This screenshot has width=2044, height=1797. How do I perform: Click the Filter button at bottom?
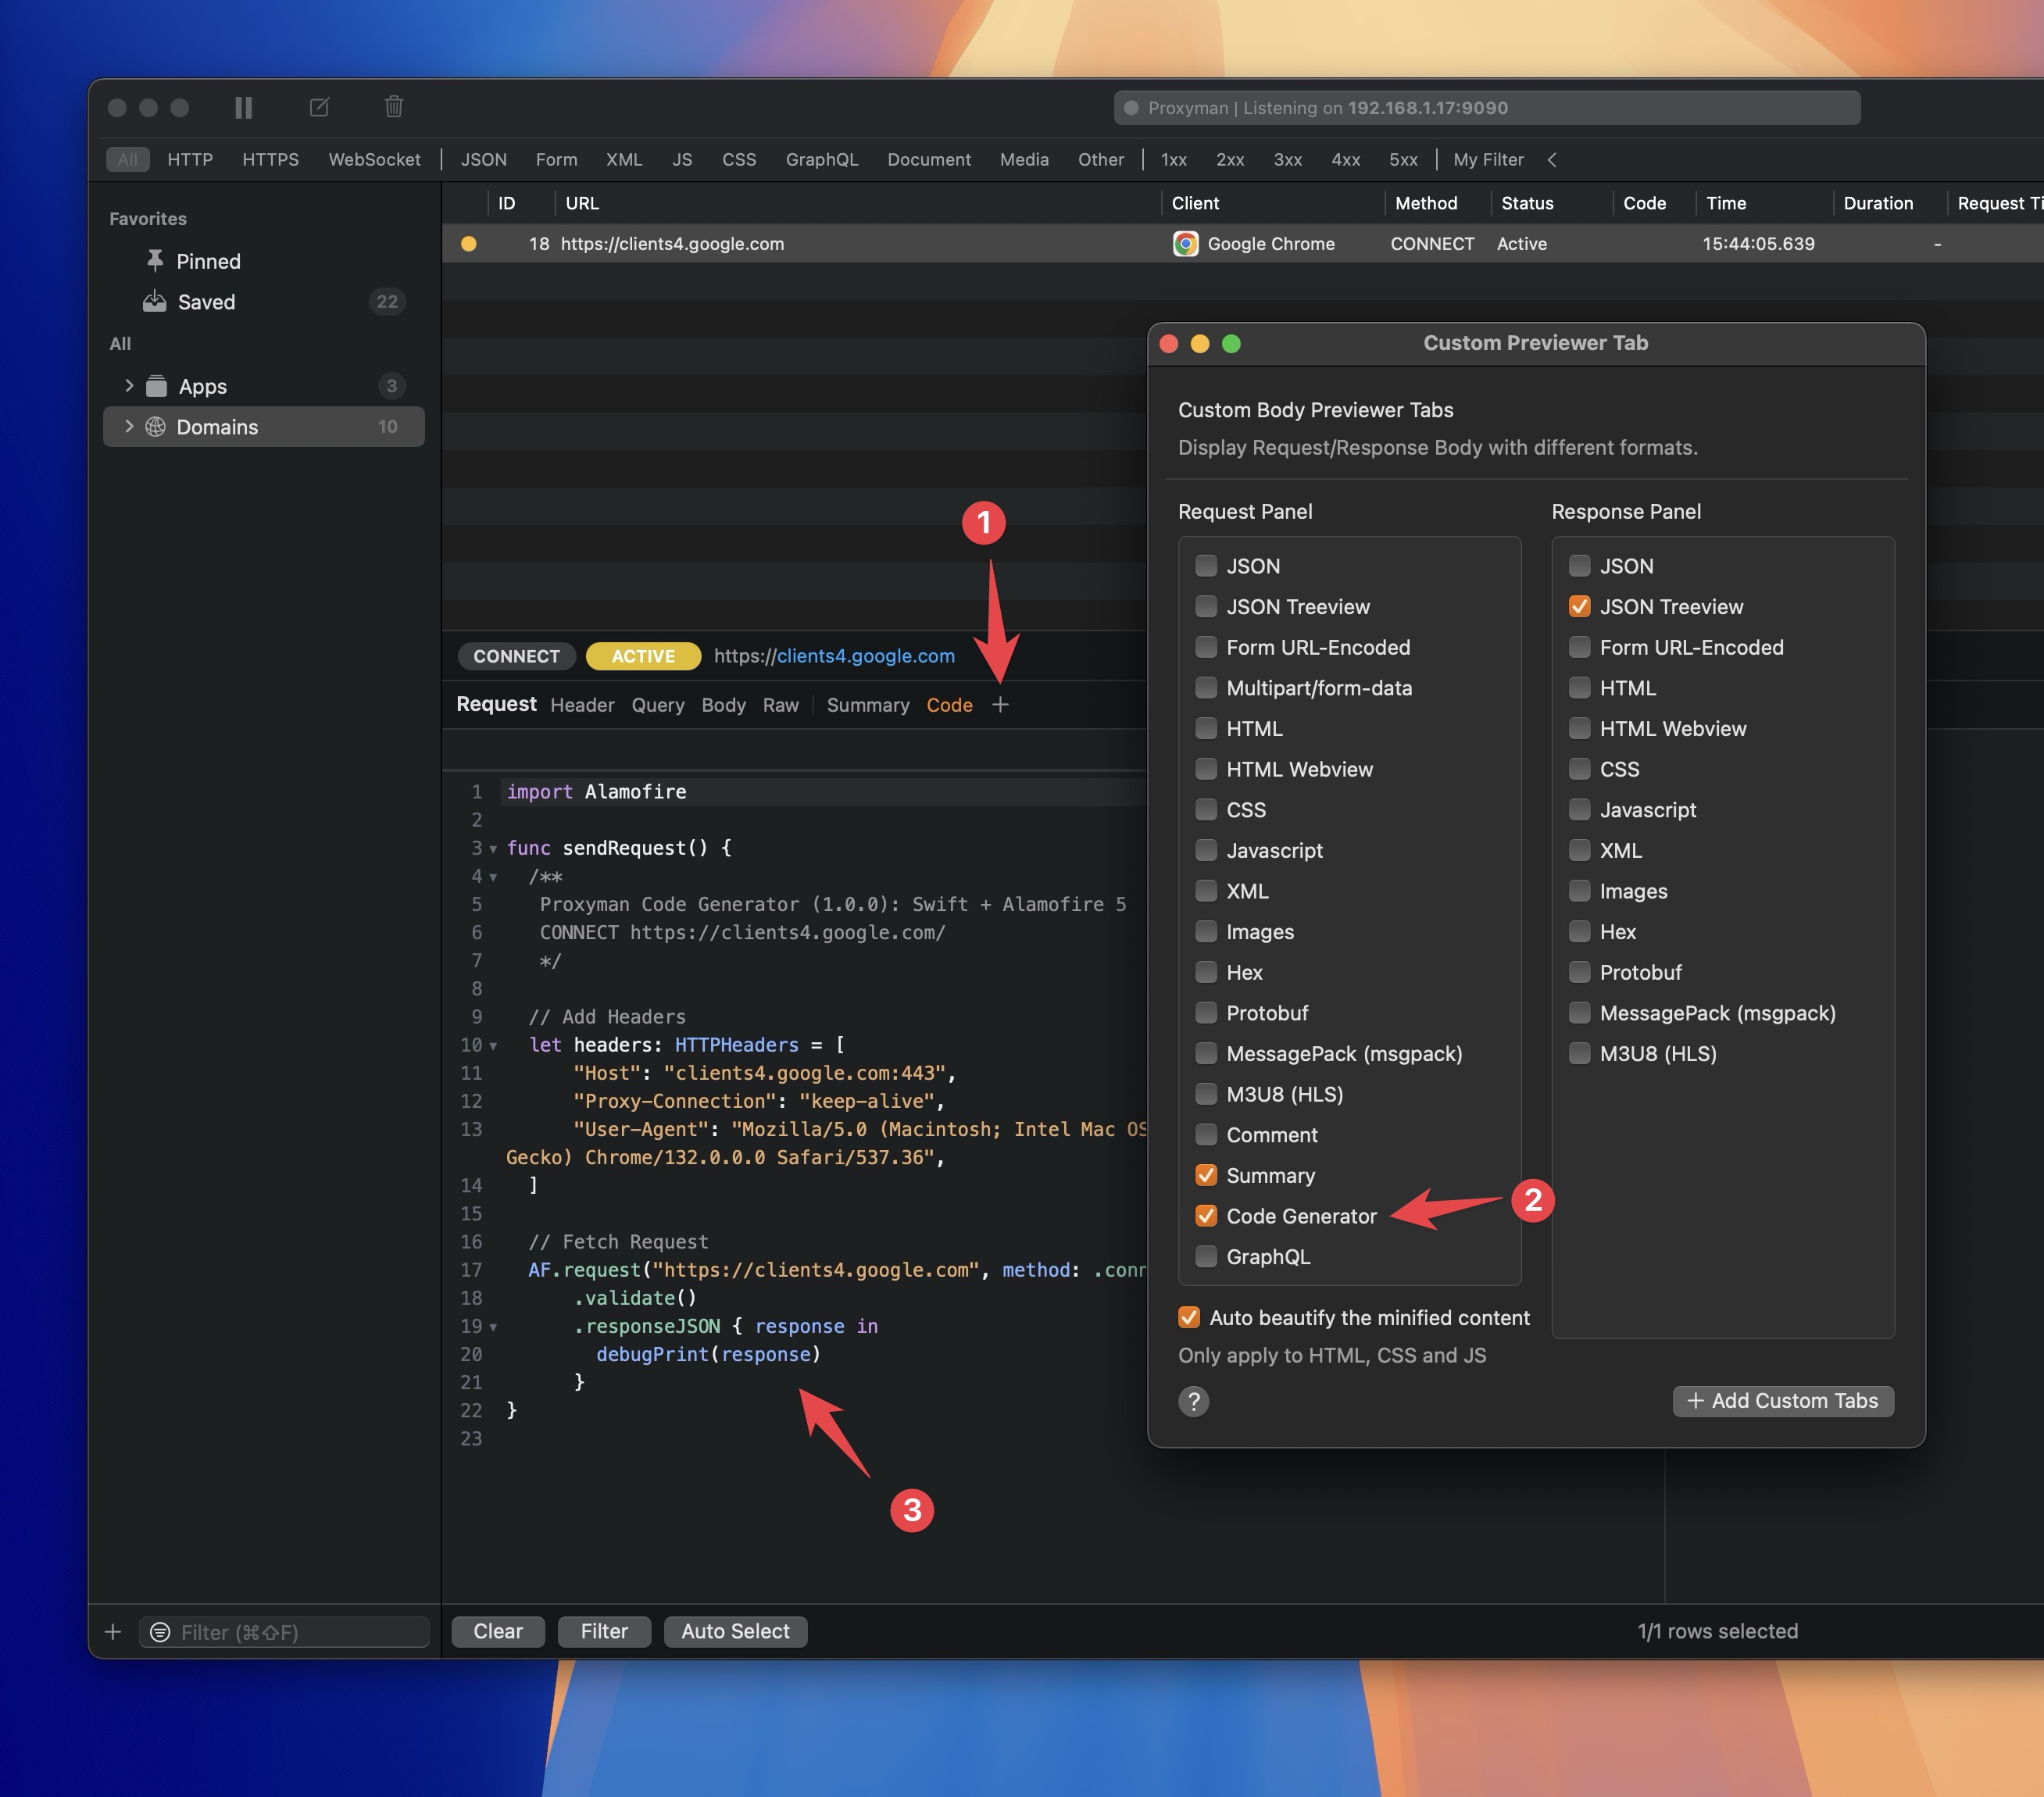tap(604, 1631)
